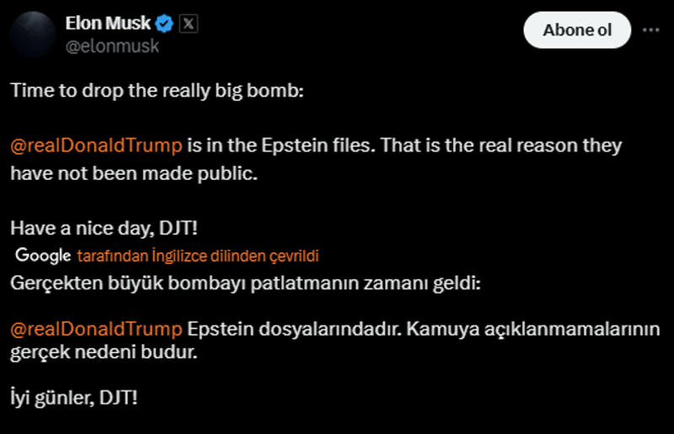Click the 'Time to drop the really big bomb' line

pos(157,91)
